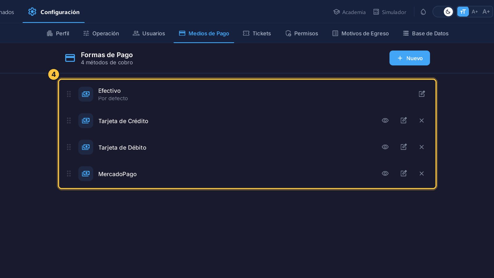Viewport: 494px width, 278px height.
Task: Go to Motivos de Egreso tab
Action: click(360, 33)
